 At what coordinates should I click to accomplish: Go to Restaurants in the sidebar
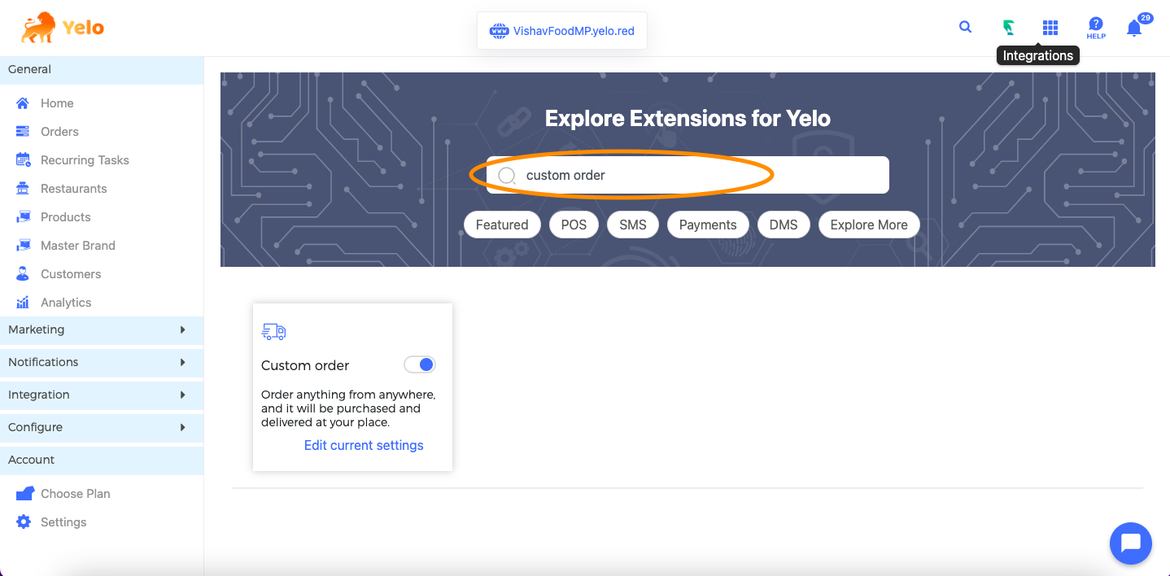pyautogui.click(x=73, y=189)
